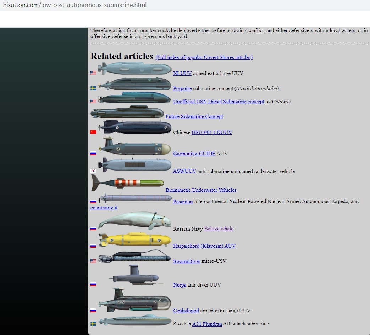Click the SwarmDiver micro-USV illustration

point(134,256)
